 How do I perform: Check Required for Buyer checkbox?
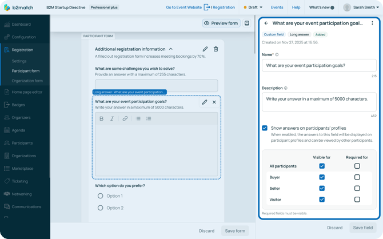pos(357,177)
